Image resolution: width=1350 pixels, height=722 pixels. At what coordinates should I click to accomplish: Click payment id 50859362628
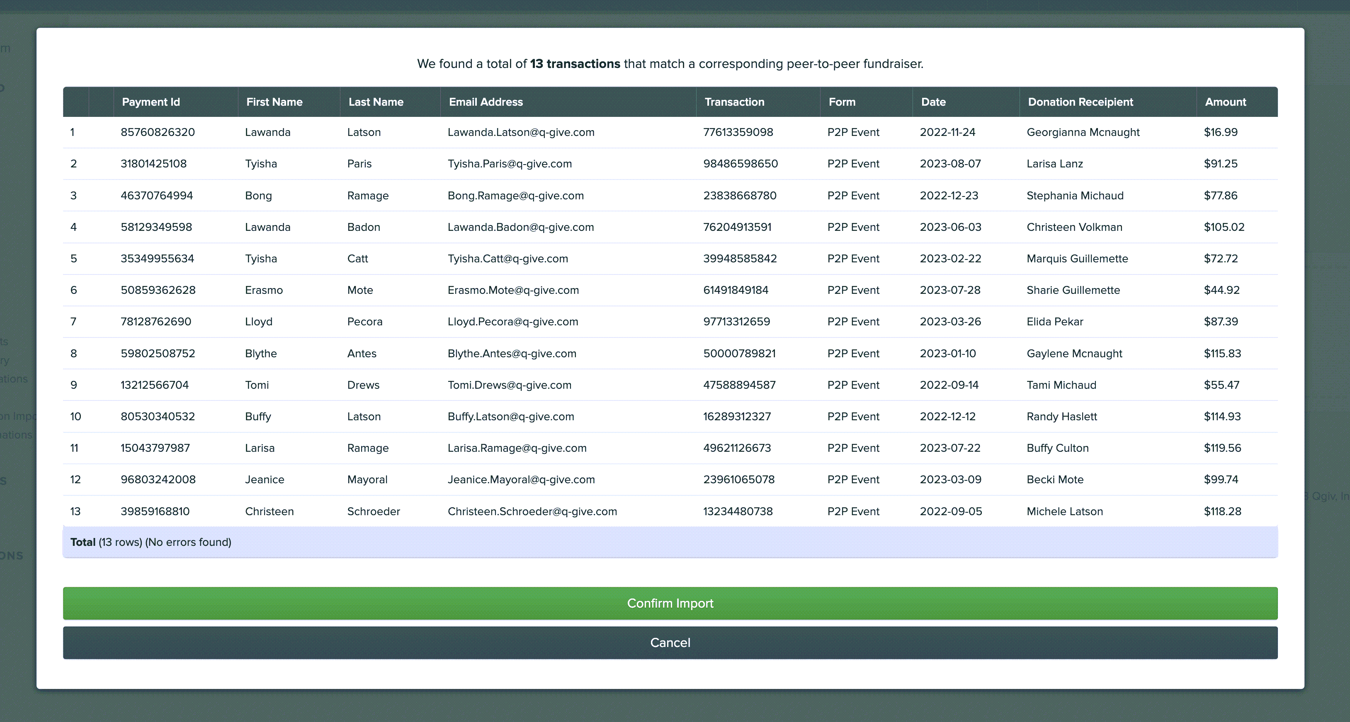[x=158, y=290]
